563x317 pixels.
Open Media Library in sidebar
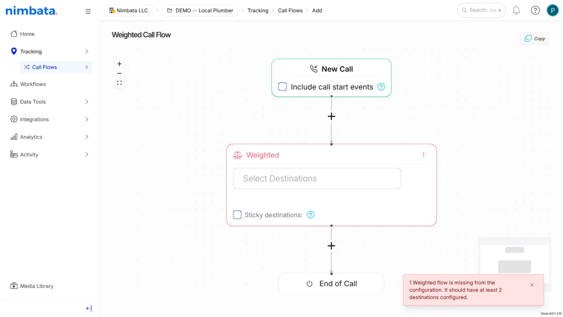coord(32,286)
